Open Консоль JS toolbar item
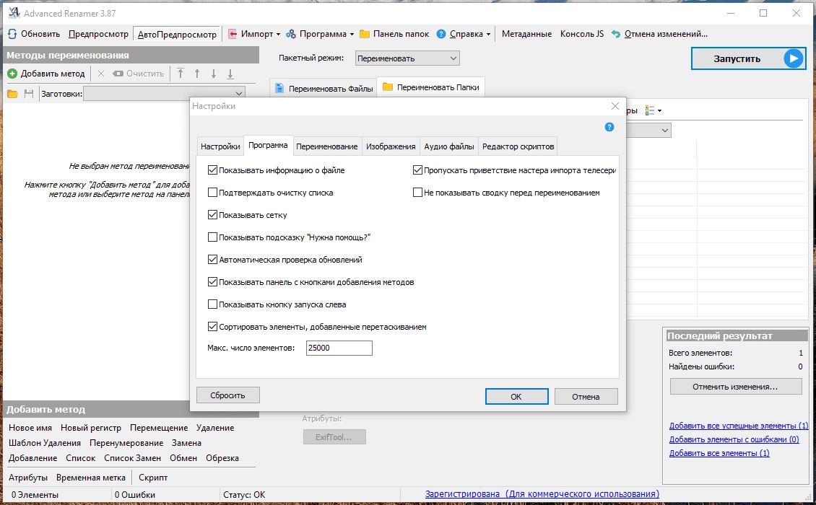The height and width of the screenshot is (505, 816). click(582, 34)
